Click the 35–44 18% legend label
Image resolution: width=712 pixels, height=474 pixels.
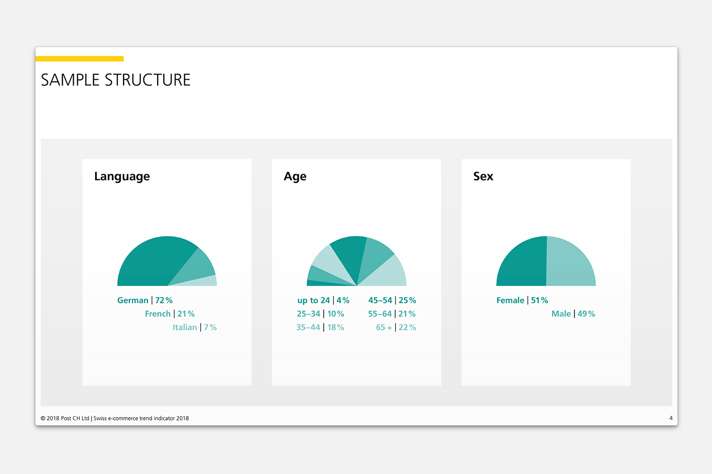pyautogui.click(x=320, y=328)
